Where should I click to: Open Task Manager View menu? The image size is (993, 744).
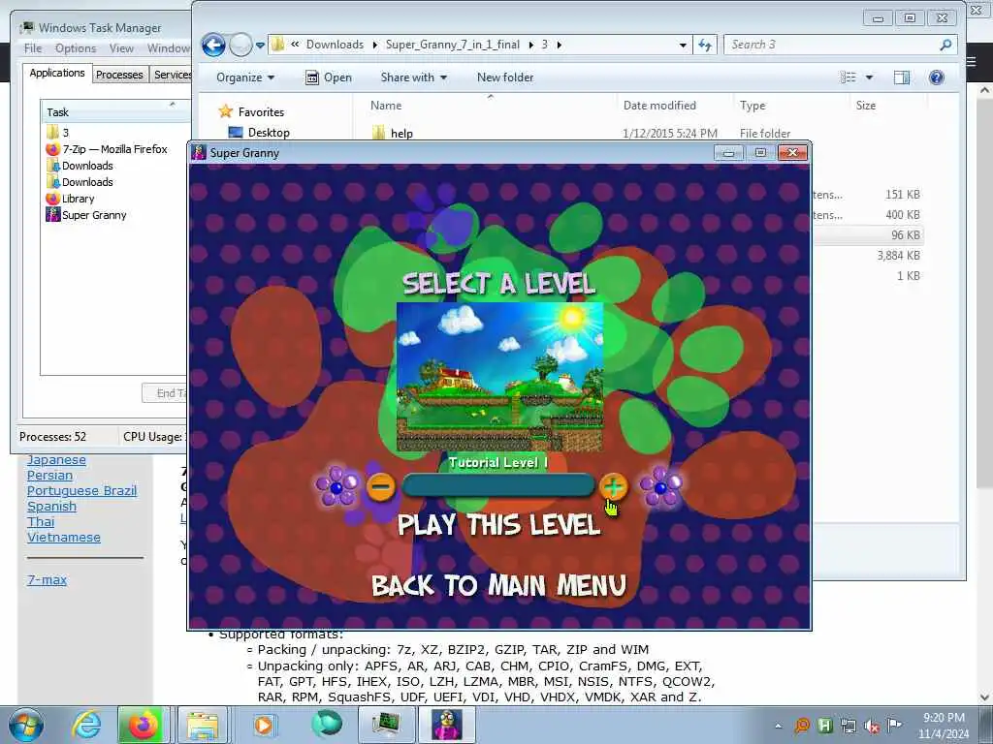pyautogui.click(x=121, y=48)
